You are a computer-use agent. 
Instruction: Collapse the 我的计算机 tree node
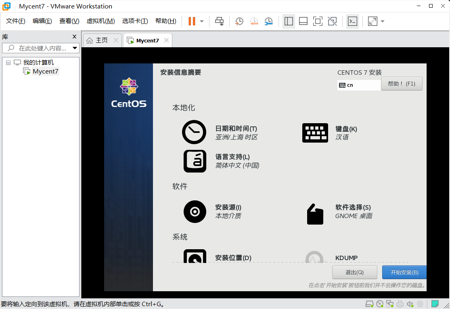8,63
